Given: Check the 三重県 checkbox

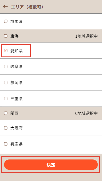Looking at the screenshot, I should 6,99.
